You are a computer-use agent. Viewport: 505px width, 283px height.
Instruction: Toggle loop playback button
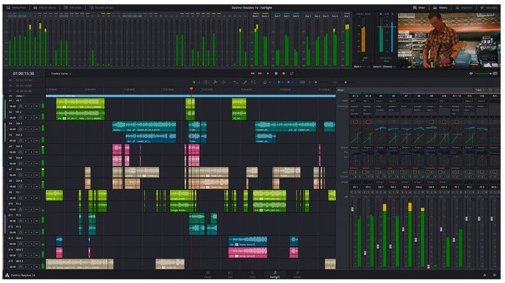pos(292,74)
